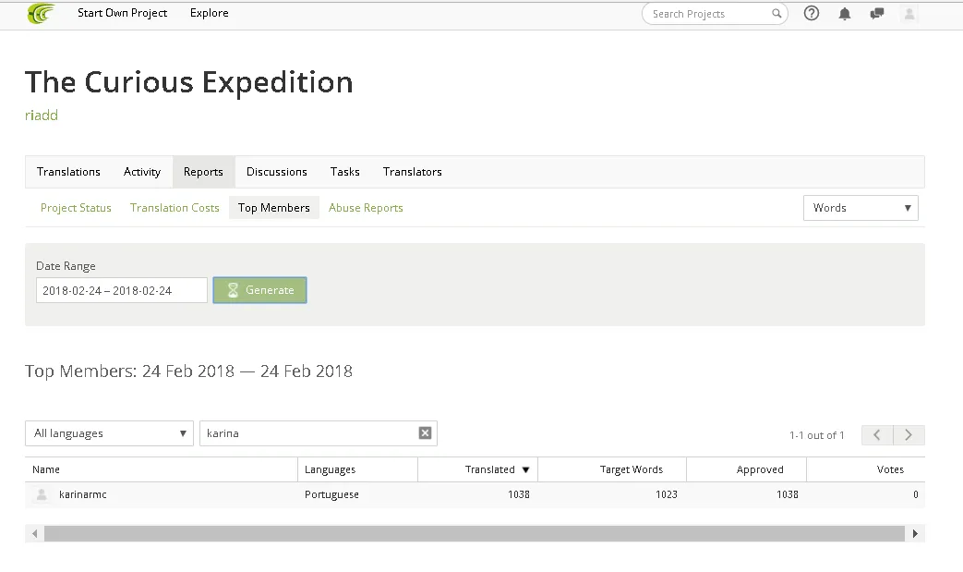Click the Crowdin logo icon
Image resolution: width=963 pixels, height=572 pixels.
tap(42, 13)
